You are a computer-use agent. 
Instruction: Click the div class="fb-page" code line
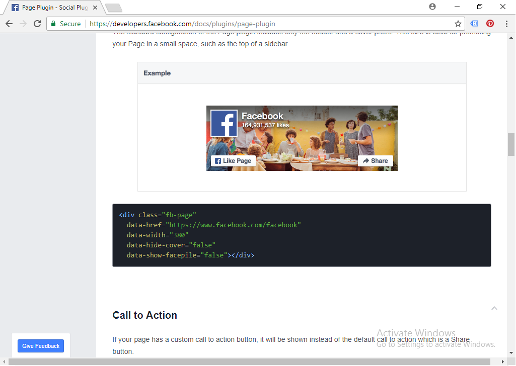point(158,215)
